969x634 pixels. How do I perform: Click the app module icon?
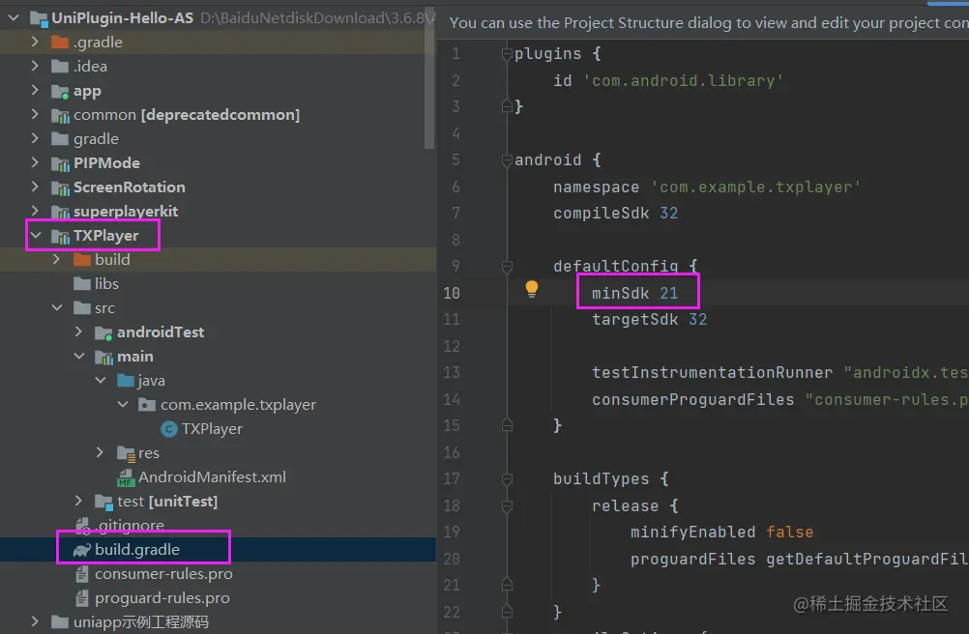pos(60,92)
